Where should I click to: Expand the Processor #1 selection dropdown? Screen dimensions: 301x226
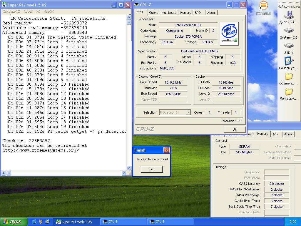coord(188,112)
